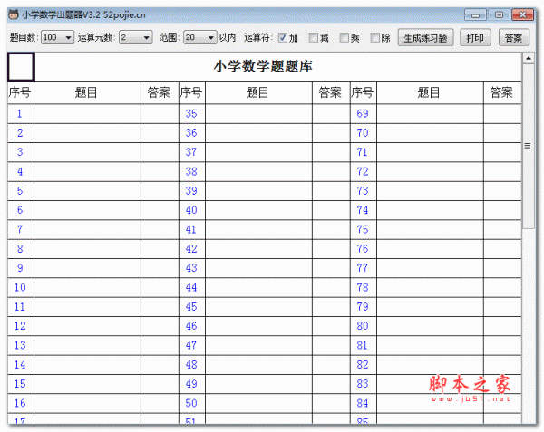Open the 运算元数 dropdown showing 2
Screen dimensions: 544x432
(x=136, y=37)
